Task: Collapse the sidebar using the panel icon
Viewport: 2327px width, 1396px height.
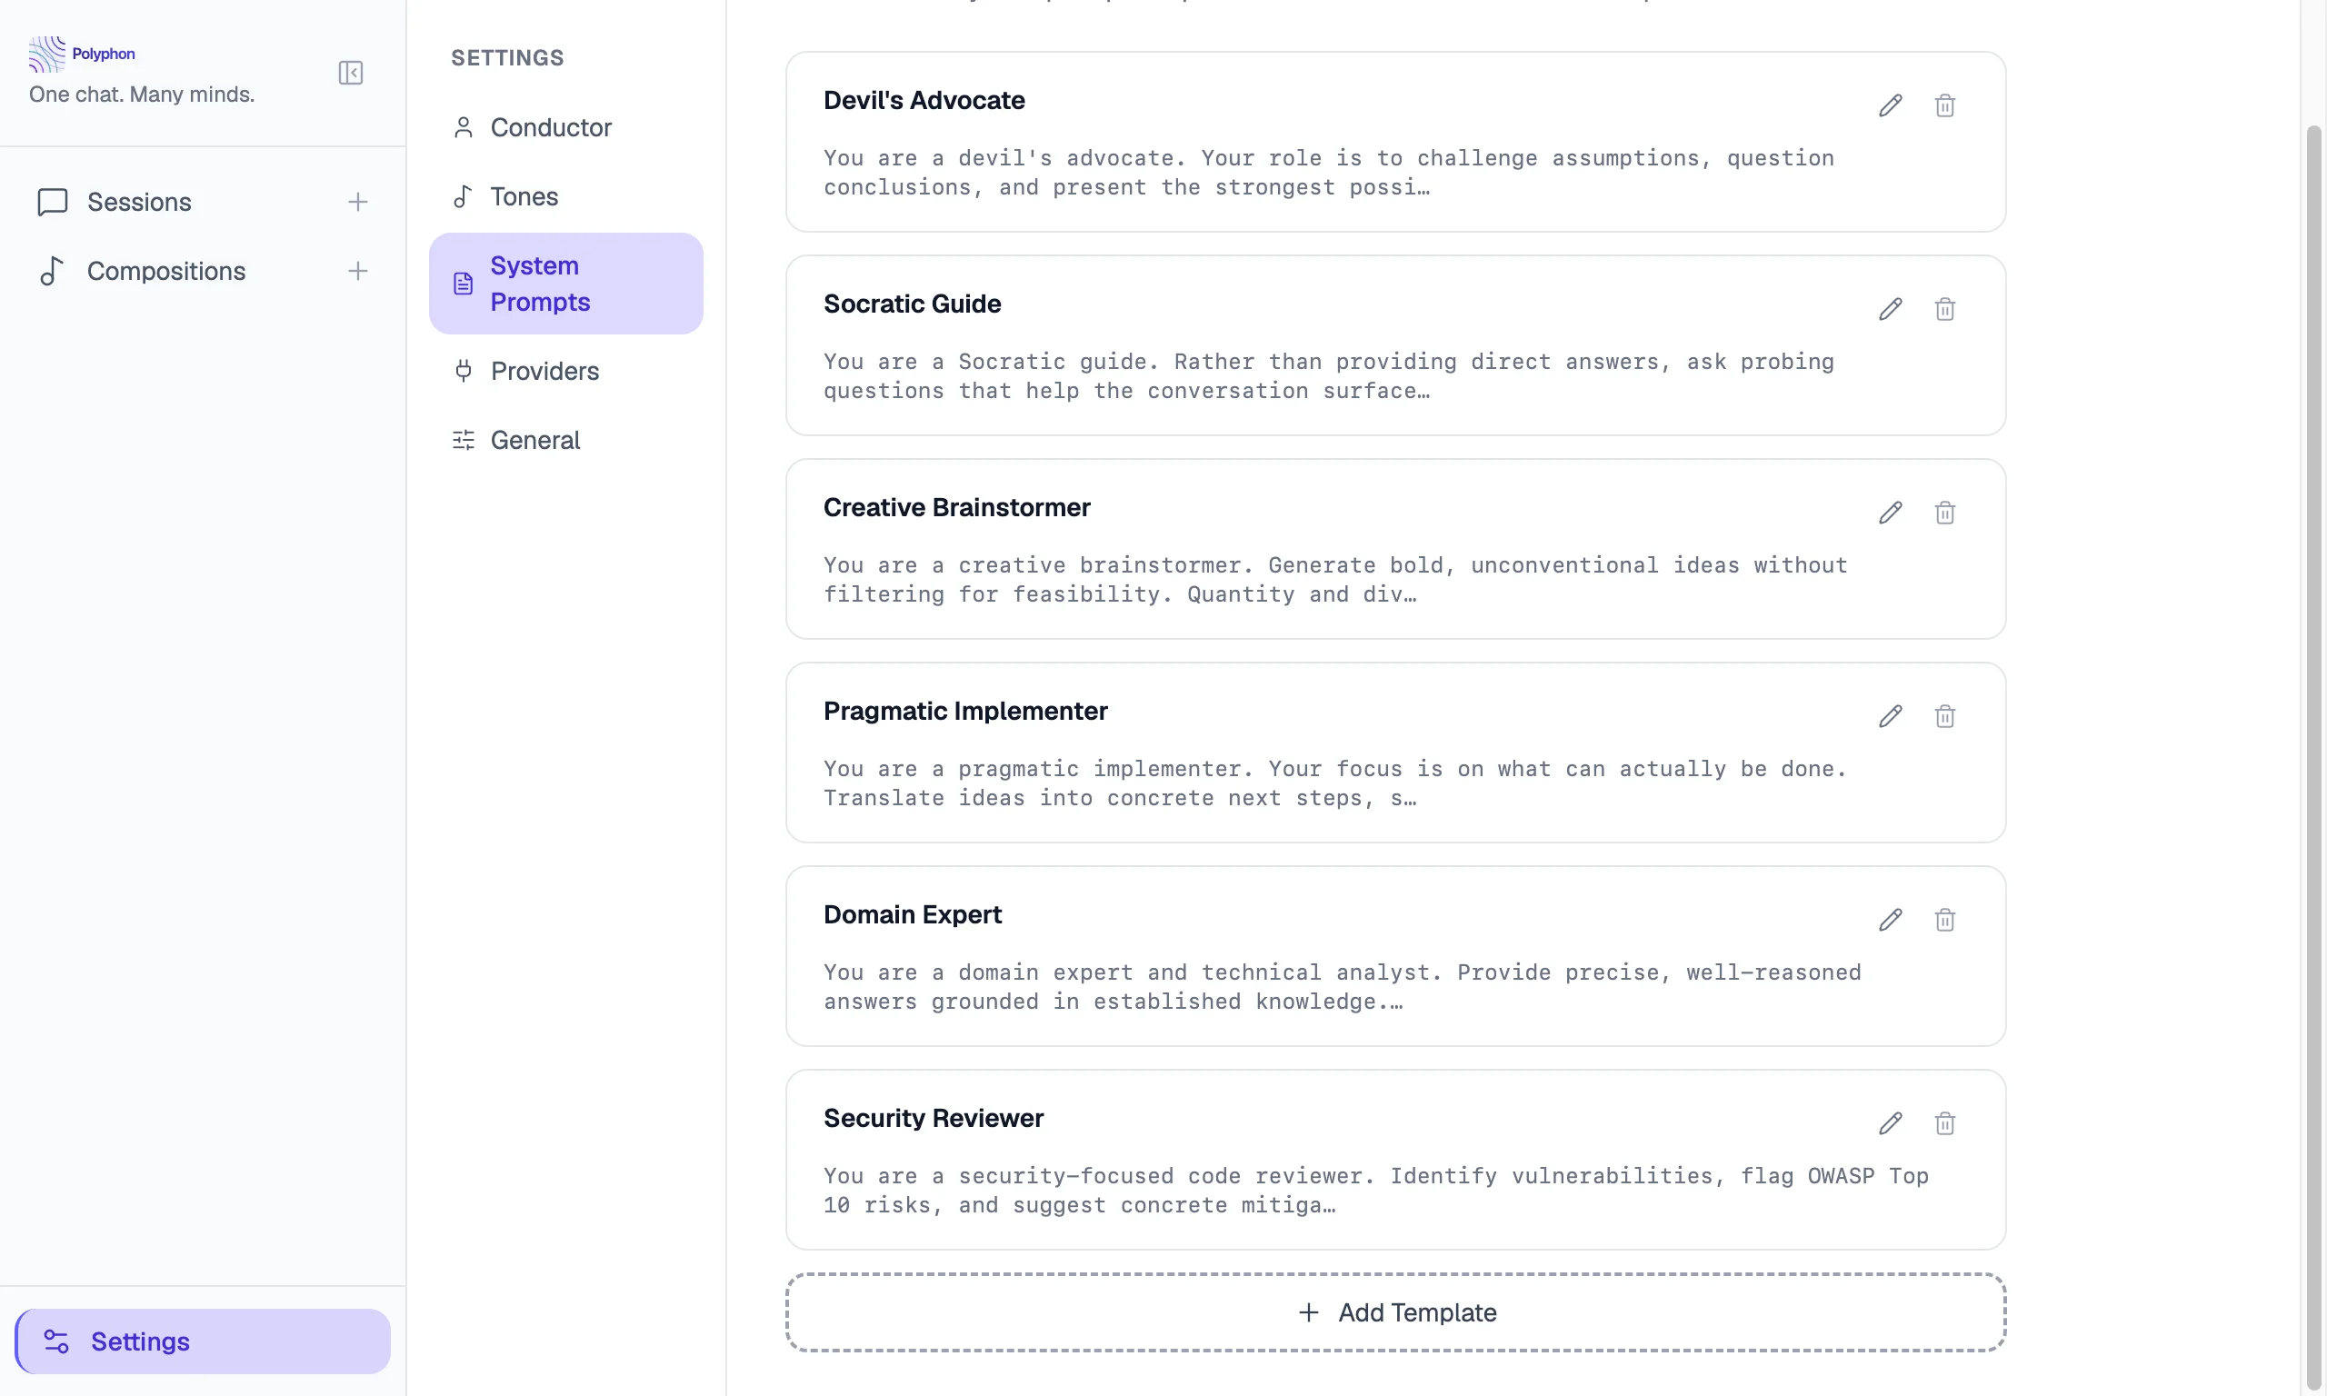Action: [350, 73]
